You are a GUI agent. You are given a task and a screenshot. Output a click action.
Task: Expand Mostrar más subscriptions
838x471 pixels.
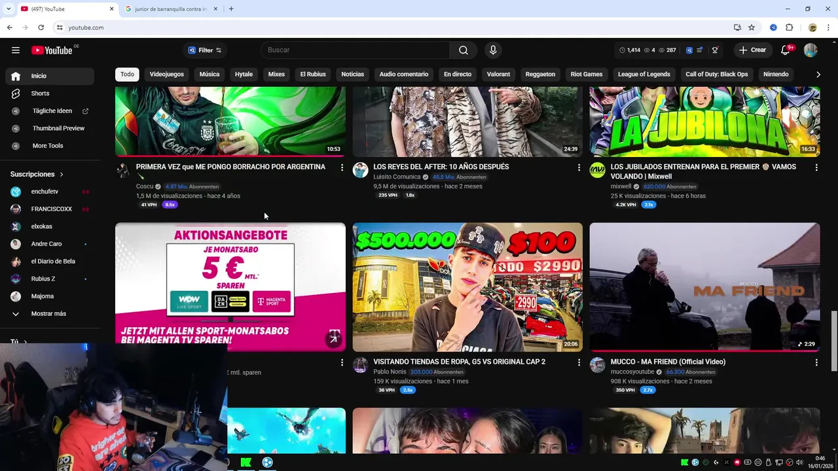pos(48,314)
